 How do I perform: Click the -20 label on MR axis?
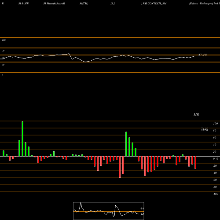[215, 166]
